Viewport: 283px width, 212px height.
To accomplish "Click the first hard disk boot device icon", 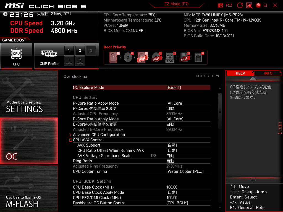I will point(114,57).
